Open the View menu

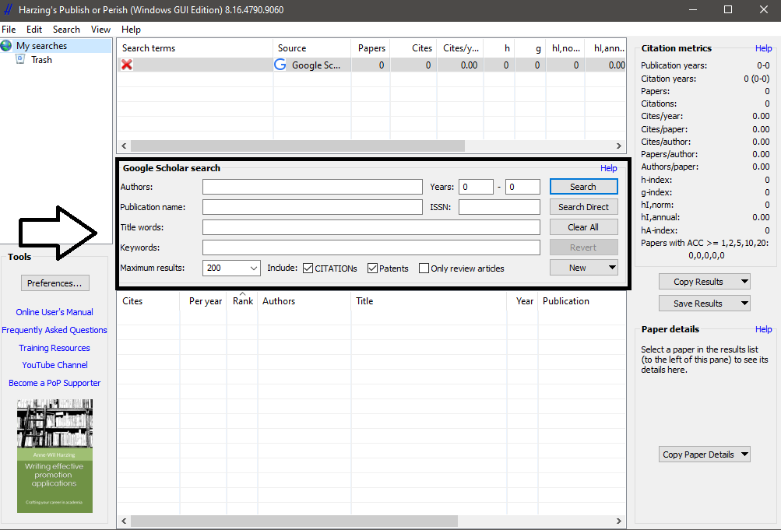[100, 30]
